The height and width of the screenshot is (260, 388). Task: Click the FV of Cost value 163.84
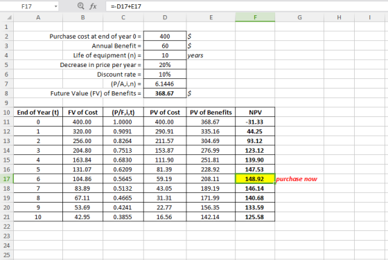click(82, 160)
